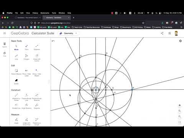Pick the Show / Hide Object tool
Viewport: 184px width, 138px height.
(37, 73)
